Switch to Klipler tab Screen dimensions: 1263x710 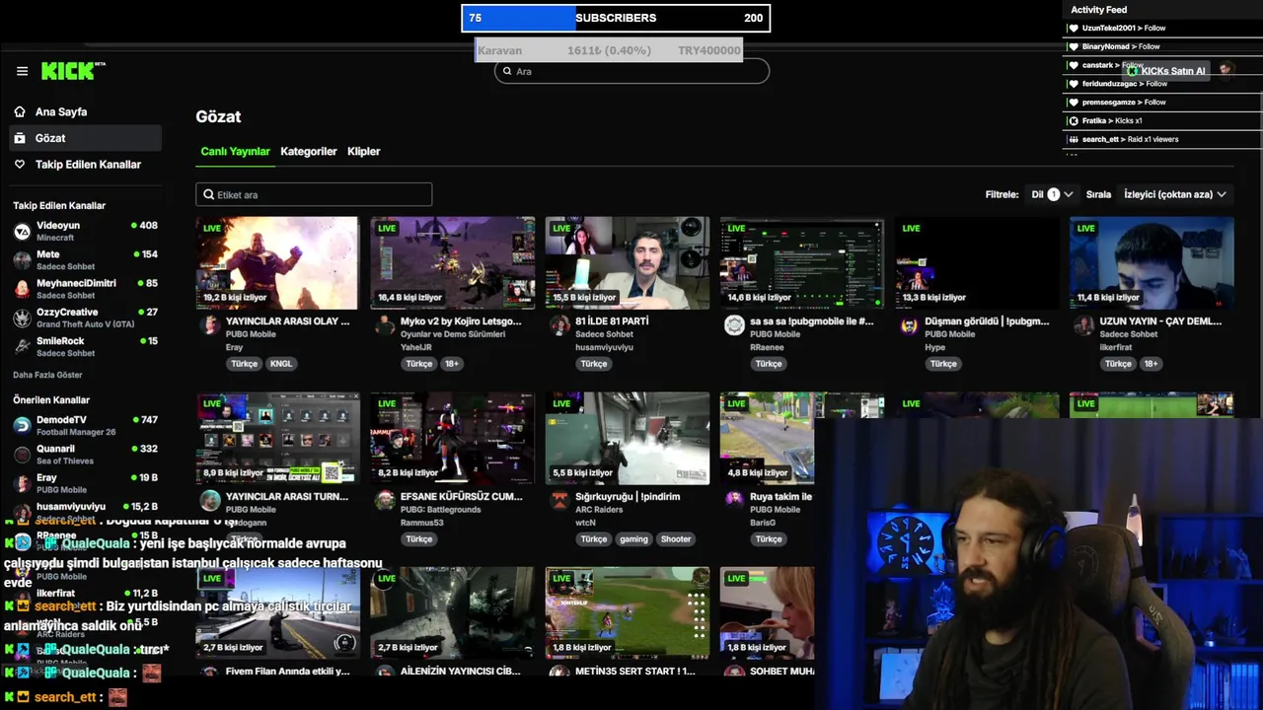point(364,152)
